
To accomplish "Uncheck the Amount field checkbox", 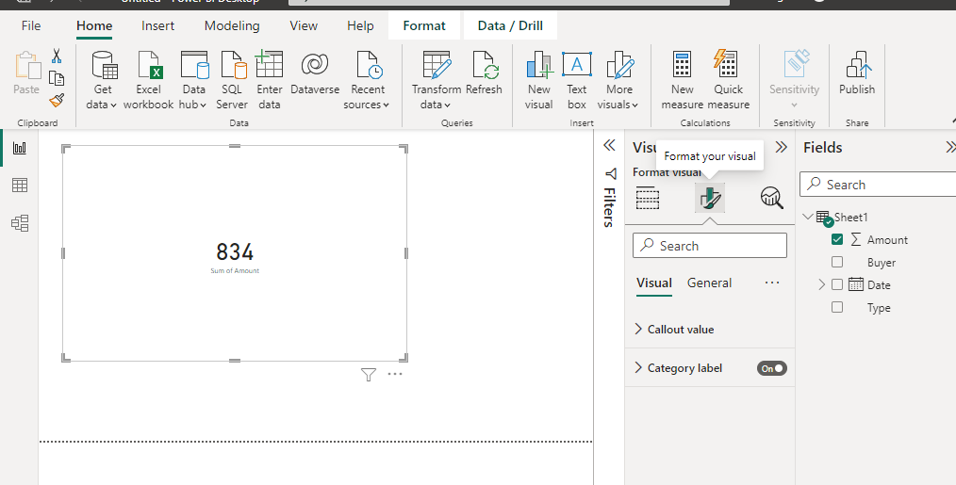I will (837, 239).
